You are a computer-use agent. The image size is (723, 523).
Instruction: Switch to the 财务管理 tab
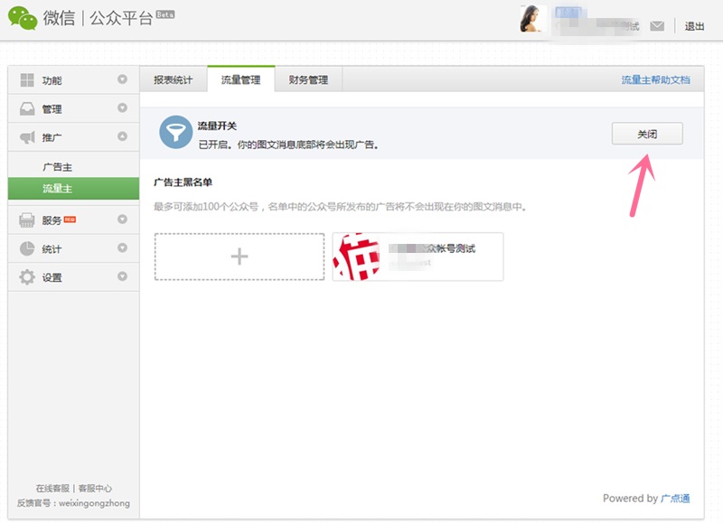click(x=308, y=79)
